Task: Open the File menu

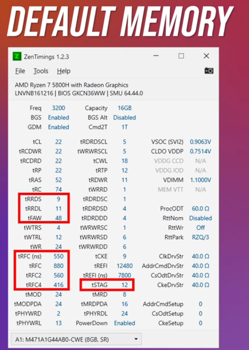Action: (20, 71)
